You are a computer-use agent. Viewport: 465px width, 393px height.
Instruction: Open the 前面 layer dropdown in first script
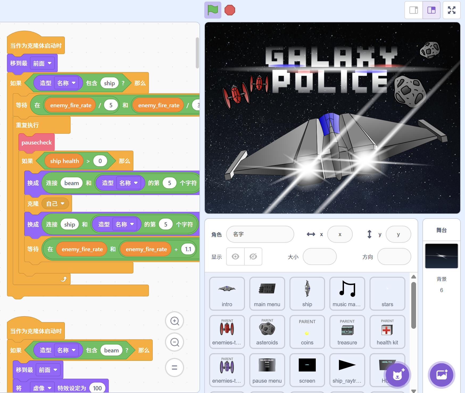(43, 63)
